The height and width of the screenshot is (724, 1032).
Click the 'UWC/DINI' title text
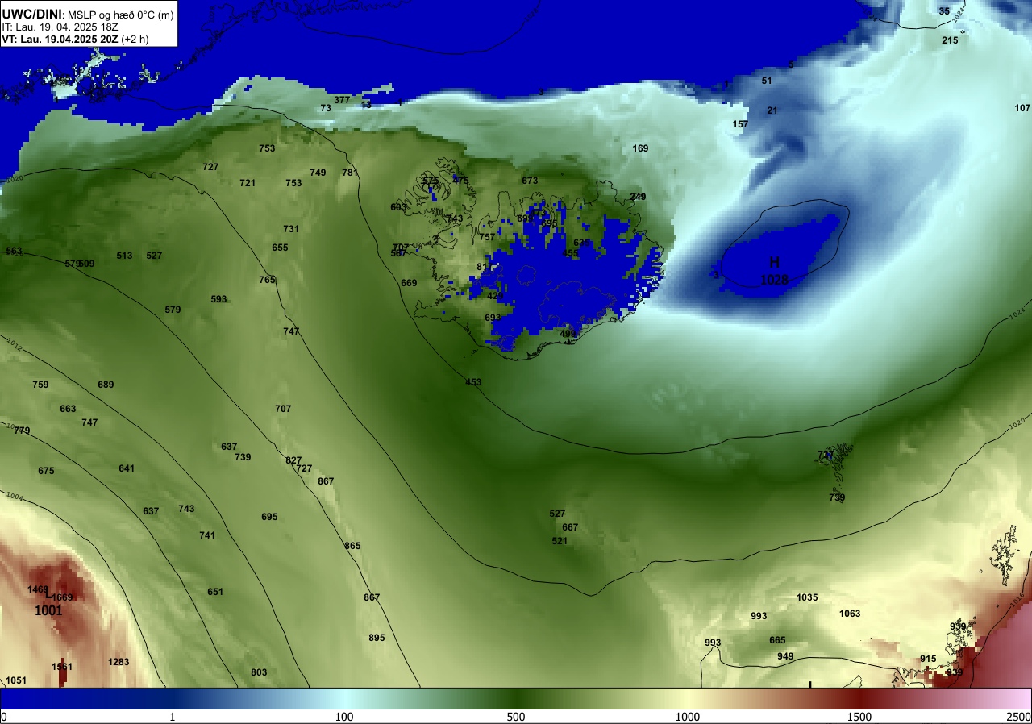32,14
